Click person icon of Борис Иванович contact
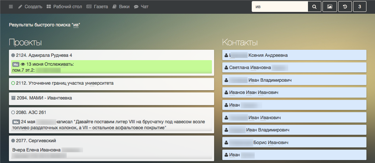The height and width of the screenshot is (163, 375). pos(226,143)
